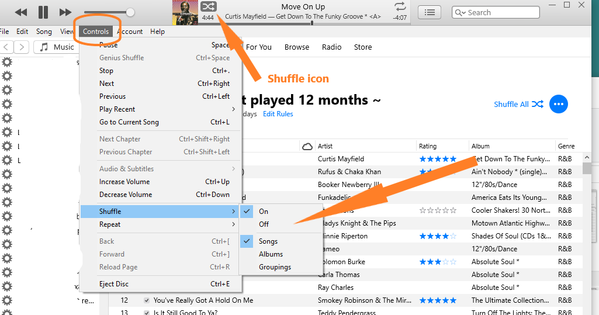599x315 pixels.
Task: Click the playback progress bar
Action: point(304,23)
